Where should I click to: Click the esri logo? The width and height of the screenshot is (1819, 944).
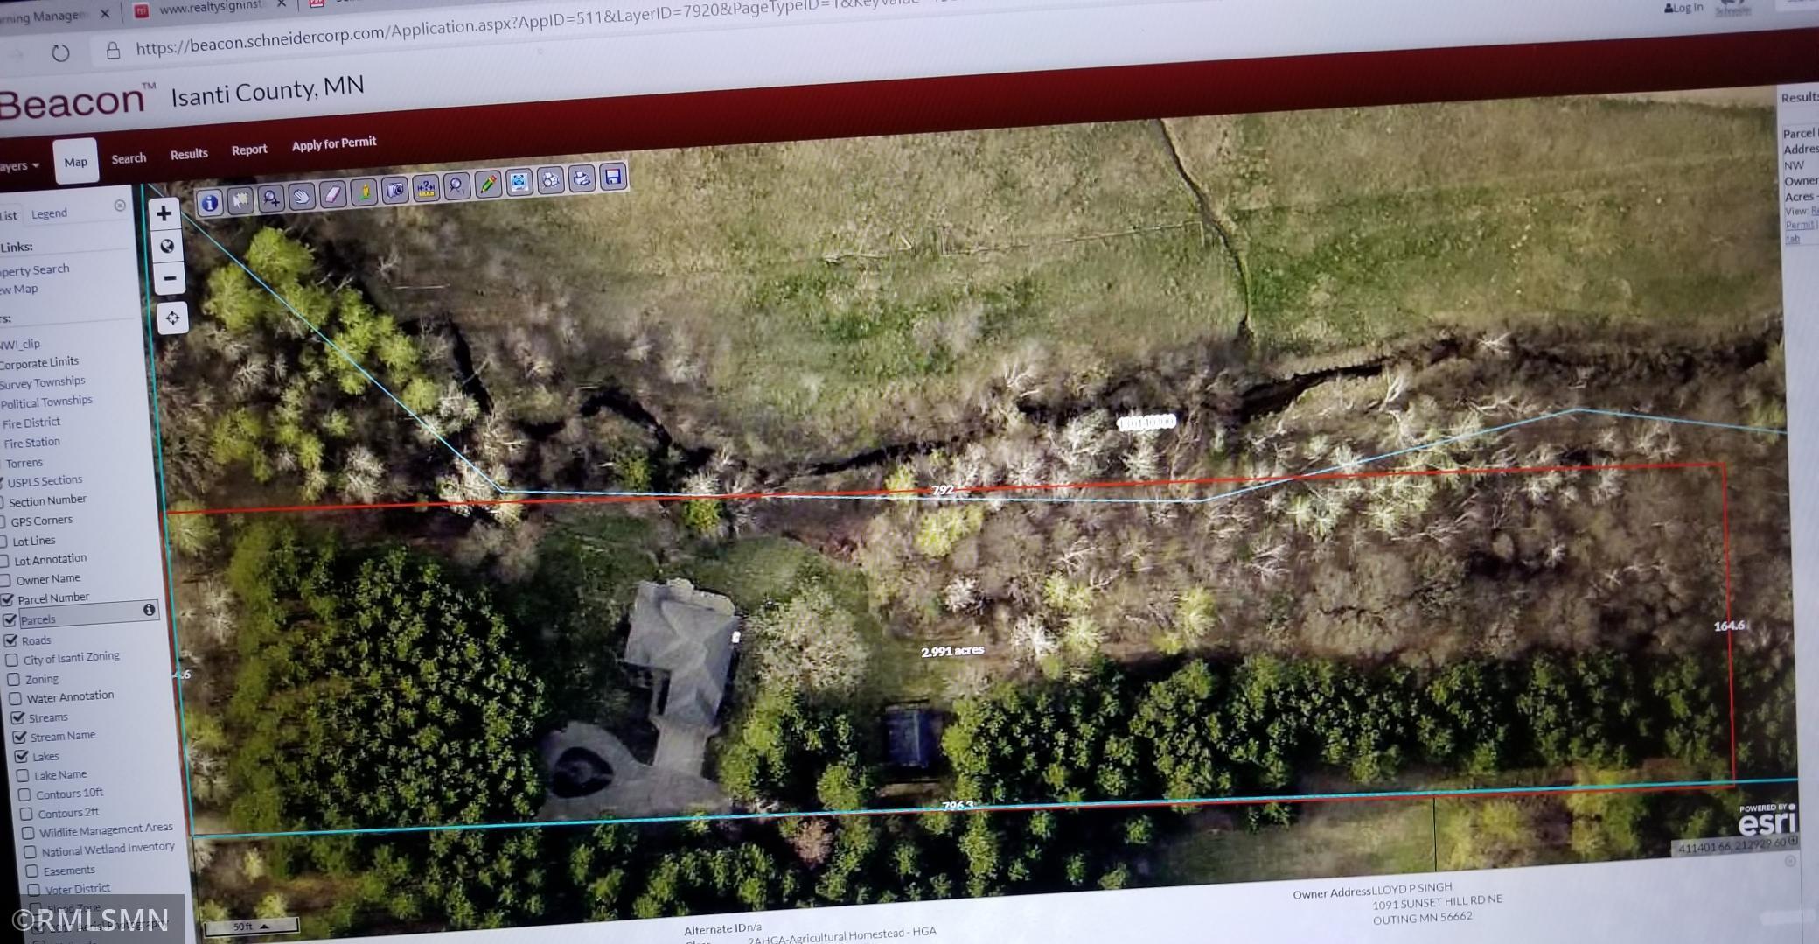click(x=1767, y=822)
